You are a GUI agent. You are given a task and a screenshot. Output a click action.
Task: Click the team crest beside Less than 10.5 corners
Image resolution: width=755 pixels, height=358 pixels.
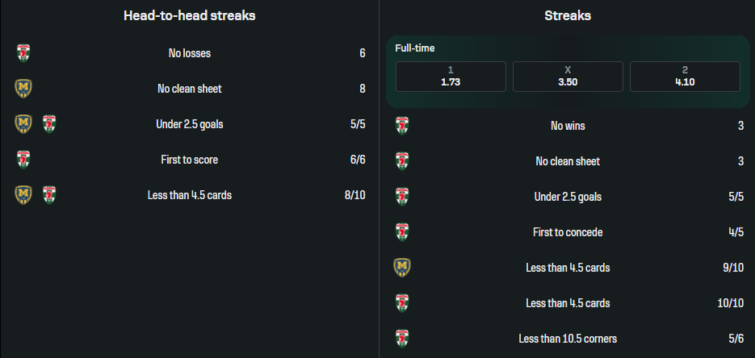(401, 338)
